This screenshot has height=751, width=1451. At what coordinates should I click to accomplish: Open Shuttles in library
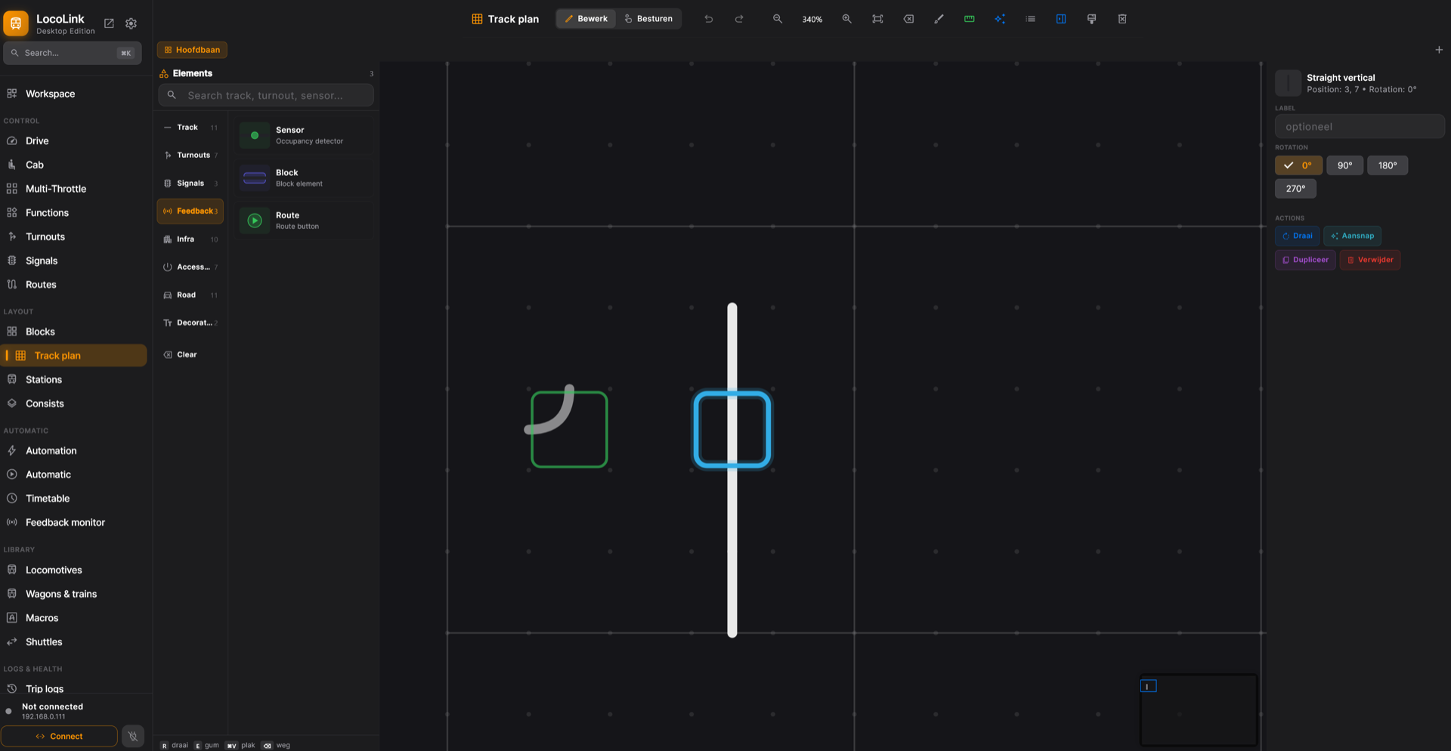[x=74, y=642]
